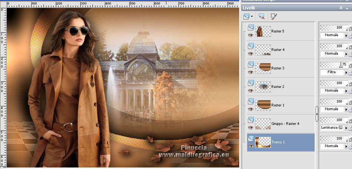Image resolution: width=352 pixels, height=169 pixels.
Task: Hide the Raster 3 layer
Action: click(x=251, y=72)
